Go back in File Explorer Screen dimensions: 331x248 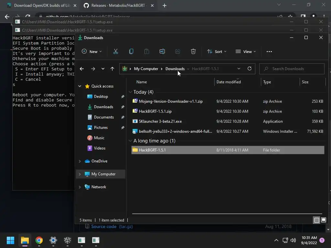[x=82, y=69]
